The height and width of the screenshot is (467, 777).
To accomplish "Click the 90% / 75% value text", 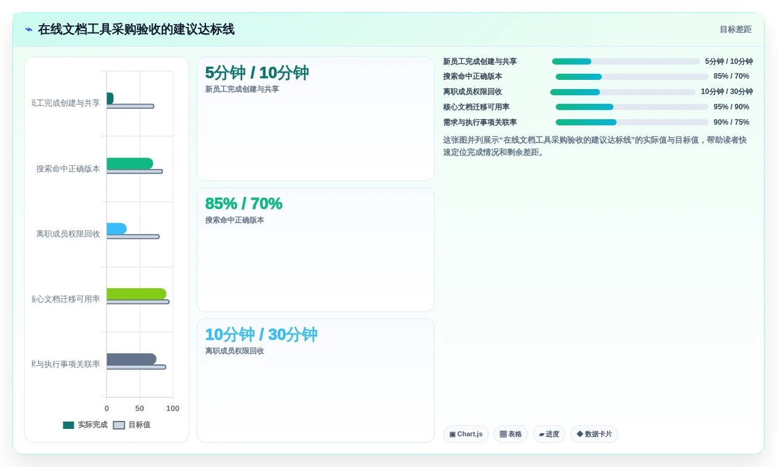I will (732, 122).
